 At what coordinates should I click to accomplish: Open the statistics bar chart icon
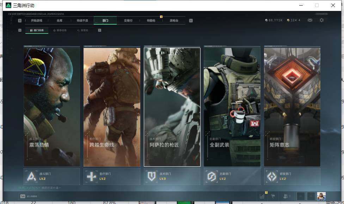[x=262, y=196]
